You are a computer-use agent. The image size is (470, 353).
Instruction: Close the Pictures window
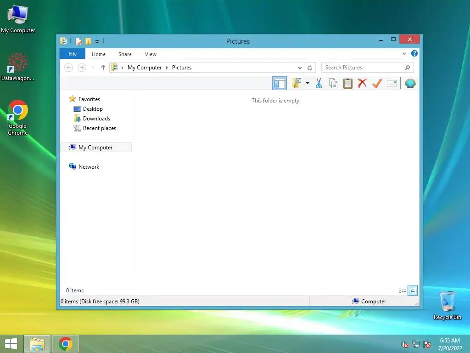coord(409,40)
